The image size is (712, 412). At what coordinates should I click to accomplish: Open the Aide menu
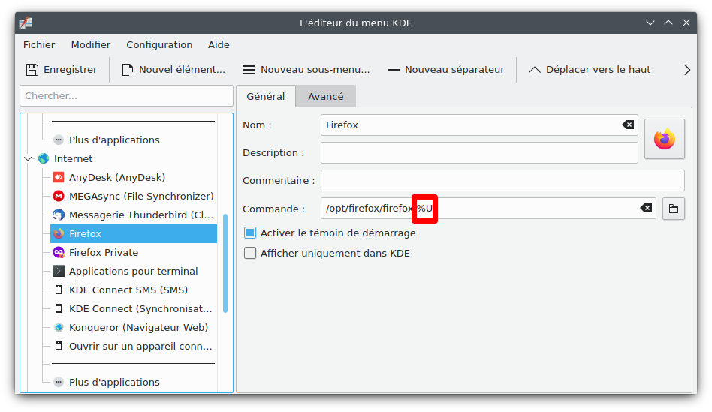219,44
